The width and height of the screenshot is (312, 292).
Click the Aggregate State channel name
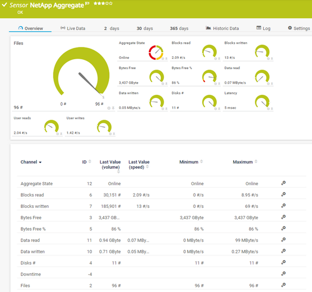click(x=37, y=184)
